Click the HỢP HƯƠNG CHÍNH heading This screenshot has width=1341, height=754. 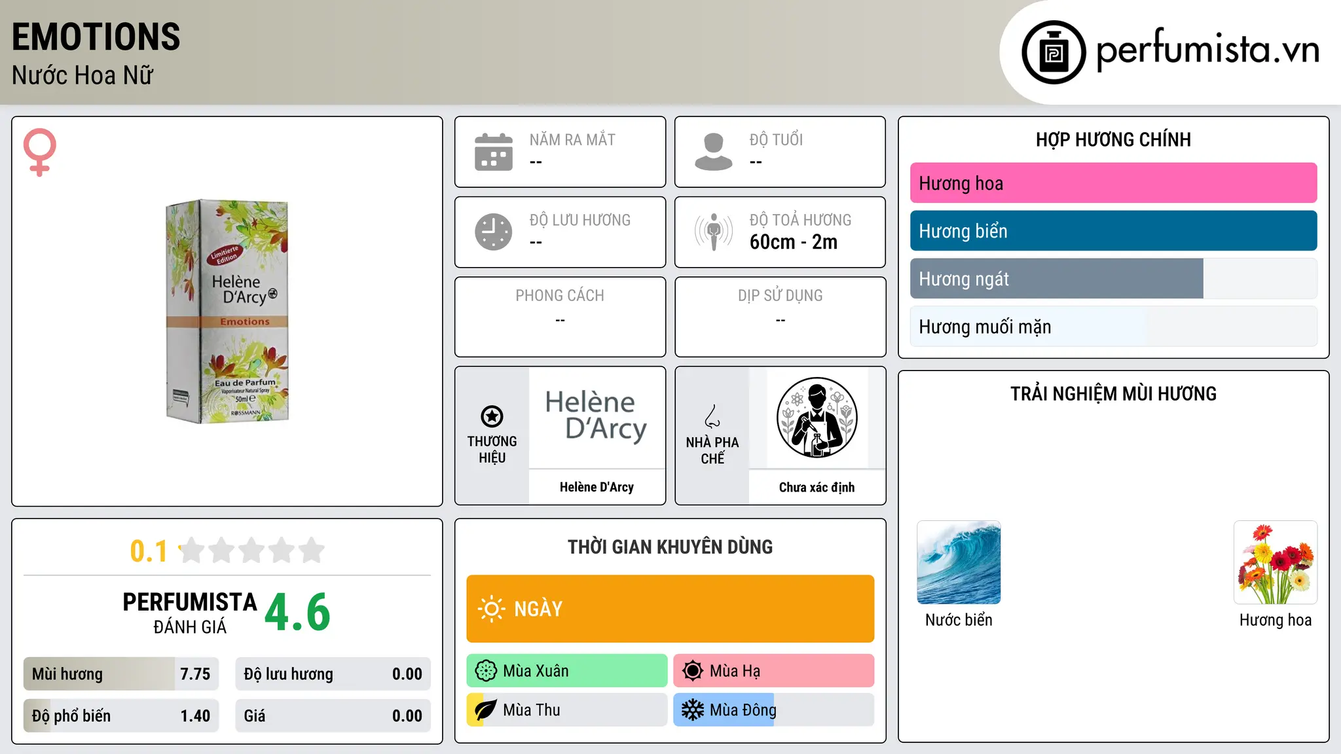pyautogui.click(x=1113, y=139)
